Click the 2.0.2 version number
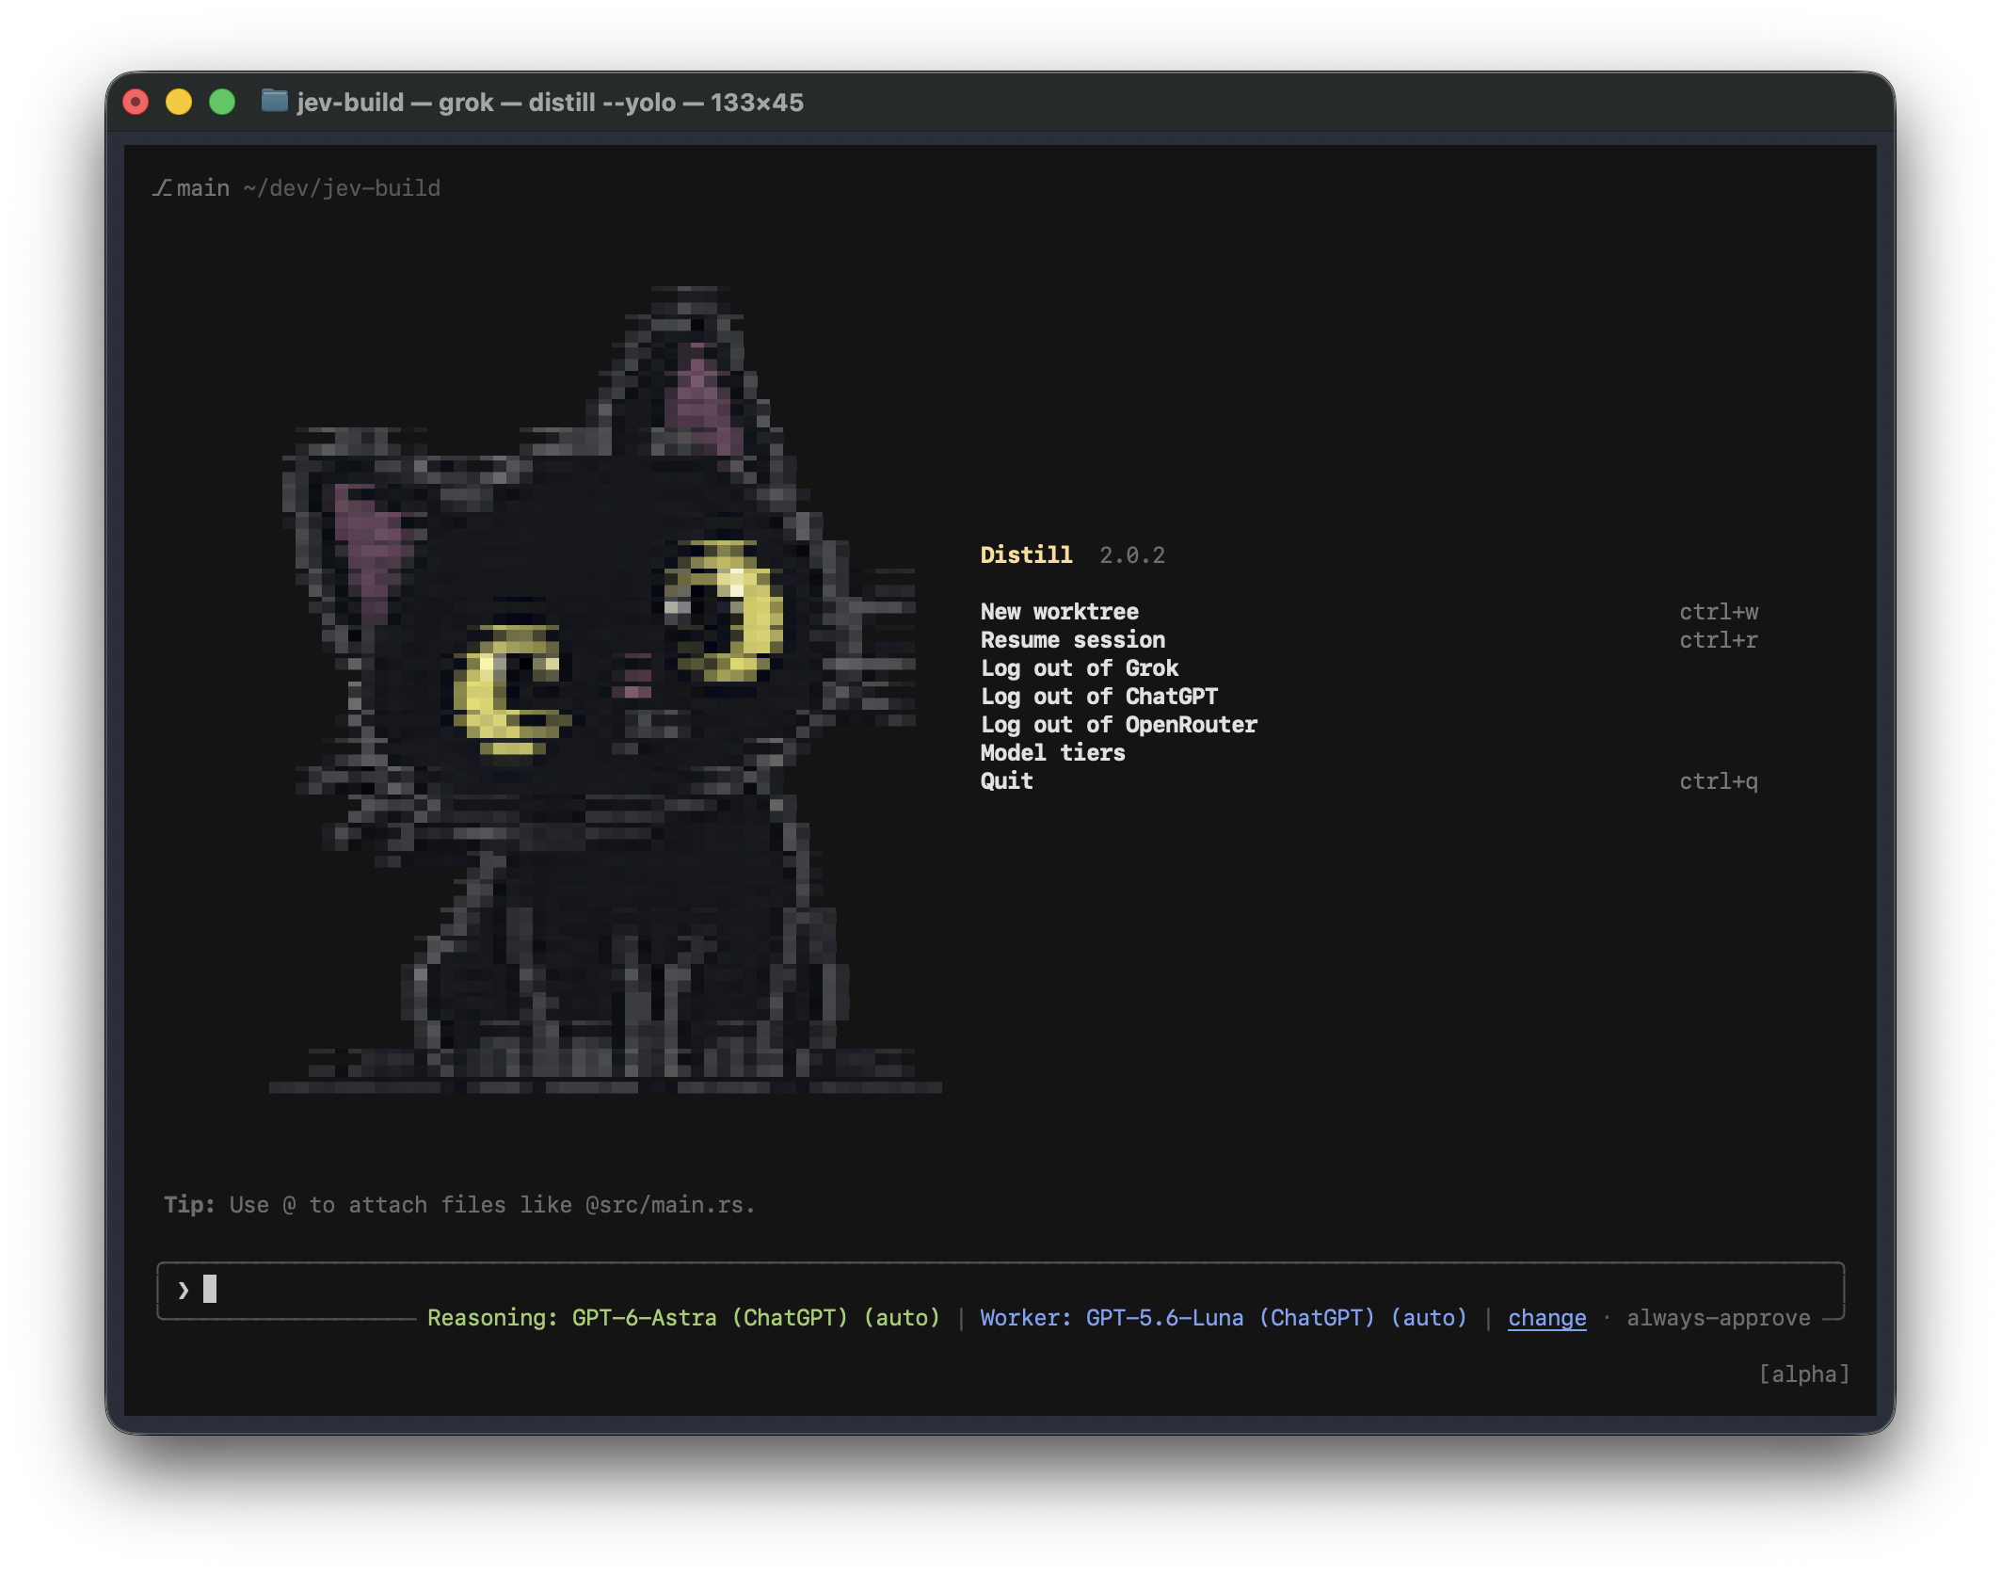 point(1132,555)
